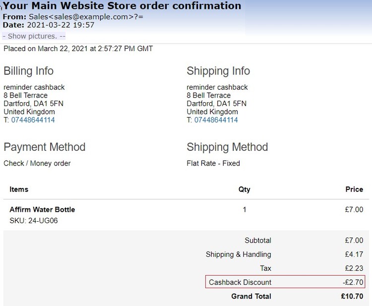Image resolution: width=372 pixels, height=306 pixels.
Task: Click the Shipping Info heading
Action: pyautogui.click(x=218, y=71)
